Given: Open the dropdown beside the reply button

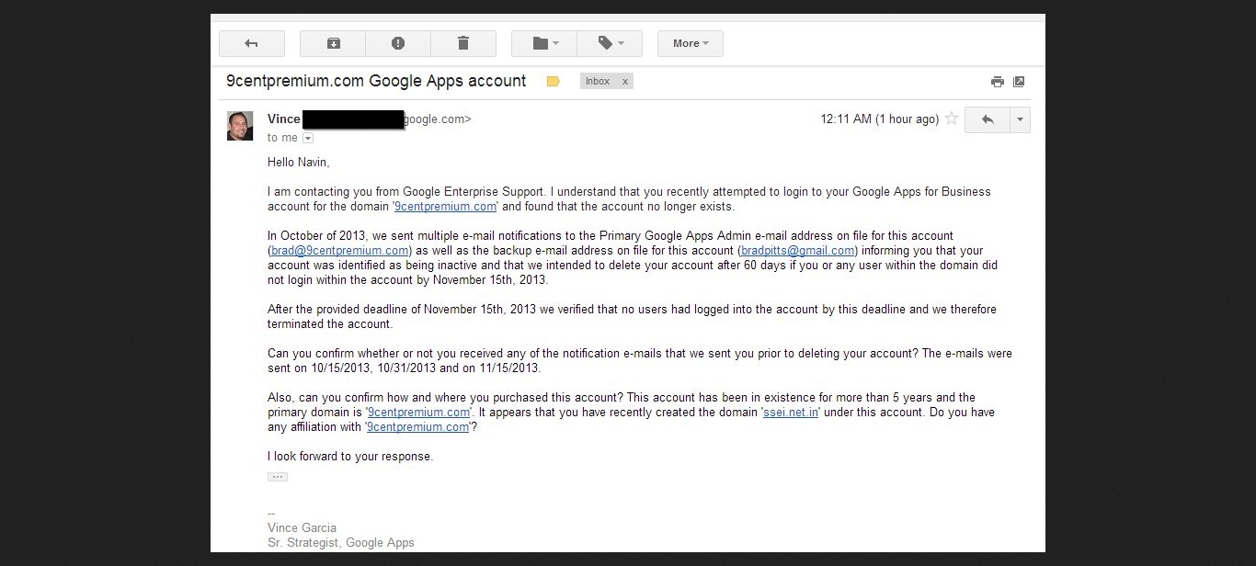Looking at the screenshot, I should (1020, 119).
